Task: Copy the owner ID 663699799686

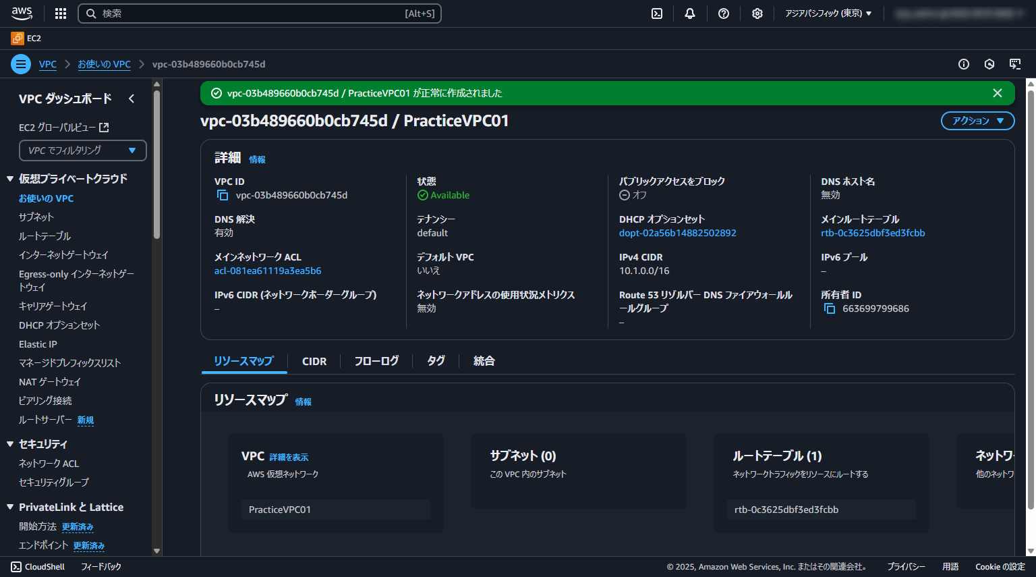Action: coord(829,308)
